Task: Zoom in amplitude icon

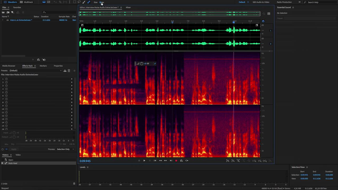Action: click(228, 161)
